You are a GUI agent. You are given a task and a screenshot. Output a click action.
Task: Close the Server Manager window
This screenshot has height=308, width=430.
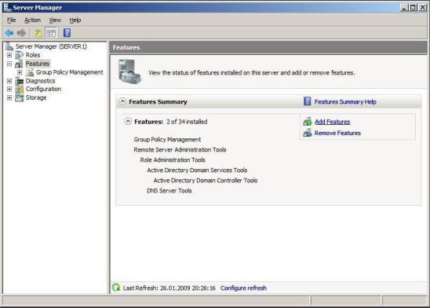[x=422, y=7]
